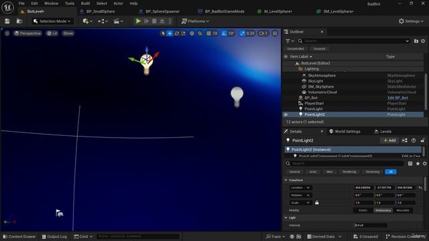Select SkyAtmosphere in the Outliner

(322, 76)
